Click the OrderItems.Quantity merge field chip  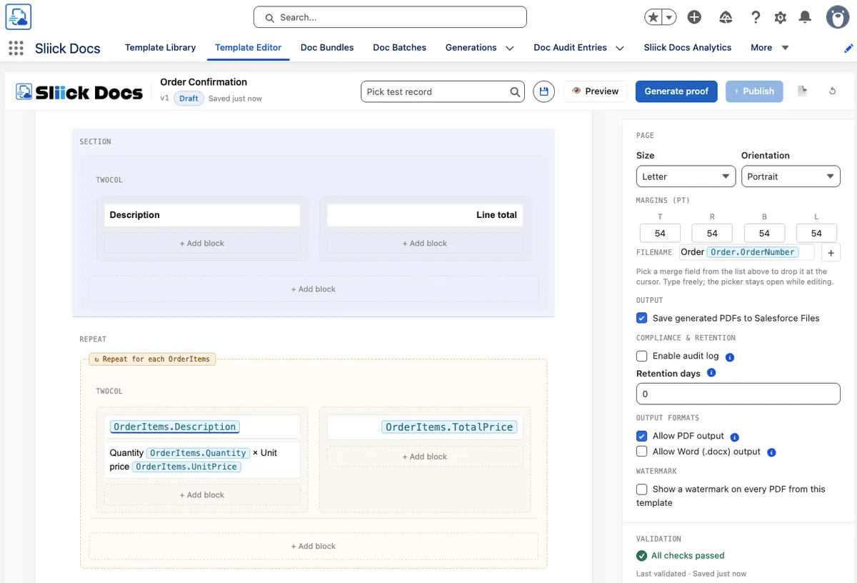pyautogui.click(x=199, y=453)
